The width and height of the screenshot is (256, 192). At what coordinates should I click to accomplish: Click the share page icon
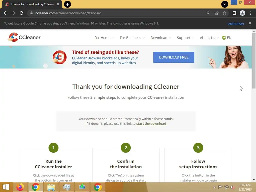point(216,13)
